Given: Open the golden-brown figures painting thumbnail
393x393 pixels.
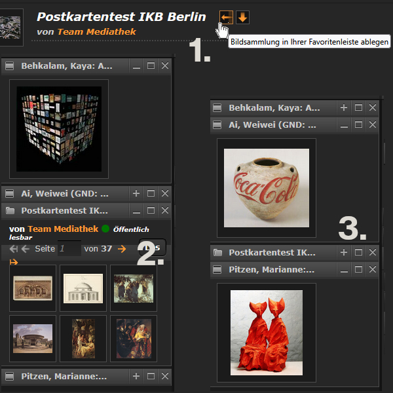Looking at the screenshot, I should (x=83, y=339).
